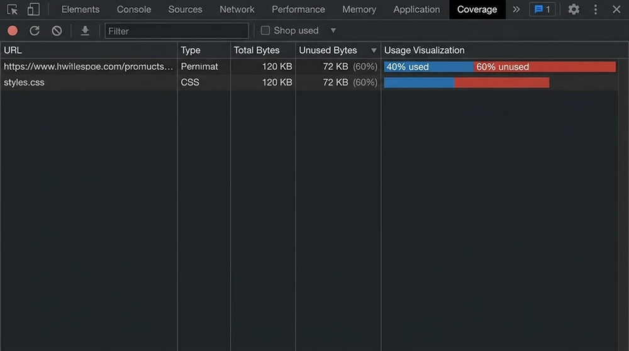
Task: Open the issues counter badge showing 1
Action: [x=542, y=9]
